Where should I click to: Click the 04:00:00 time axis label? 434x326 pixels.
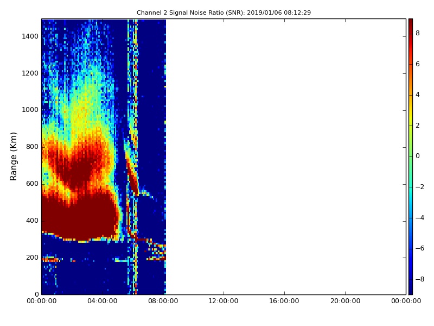(103, 301)
